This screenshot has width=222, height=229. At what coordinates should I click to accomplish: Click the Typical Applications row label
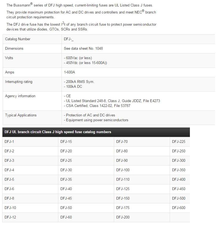21,115
